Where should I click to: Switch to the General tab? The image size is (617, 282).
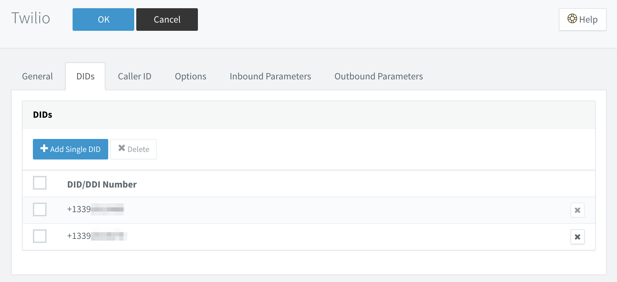(x=37, y=76)
